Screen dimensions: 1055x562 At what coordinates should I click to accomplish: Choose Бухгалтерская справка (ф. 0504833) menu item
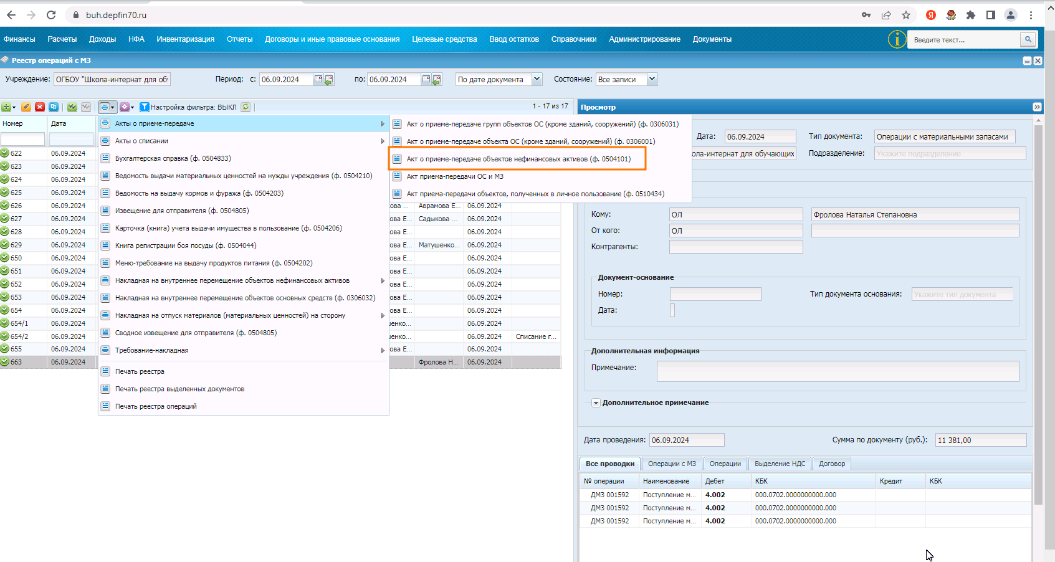(x=173, y=158)
